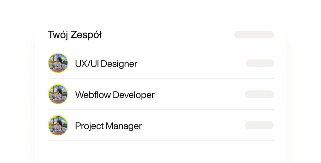321x163 pixels.
Task: Click the divider line below Project Manager
Action: pos(160,141)
